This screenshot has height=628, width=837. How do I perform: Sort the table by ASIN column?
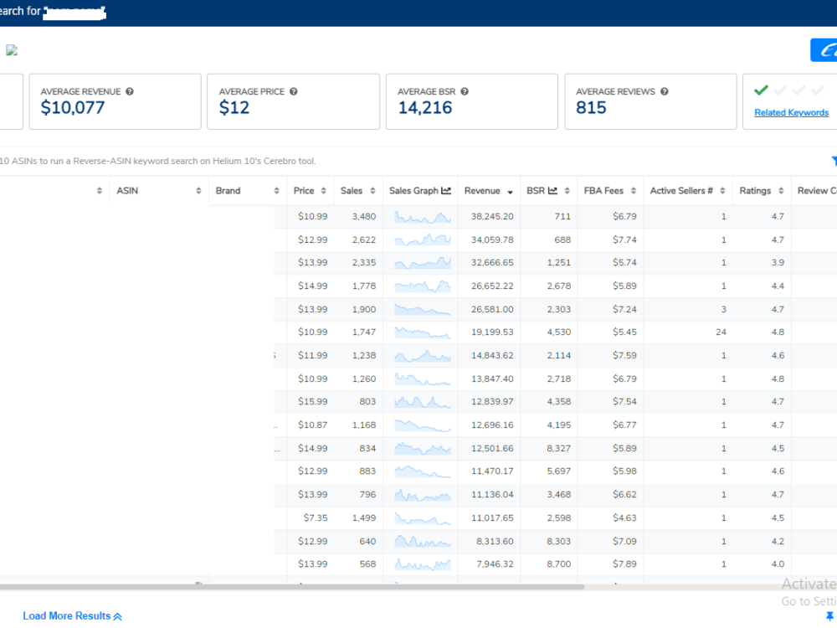click(198, 191)
